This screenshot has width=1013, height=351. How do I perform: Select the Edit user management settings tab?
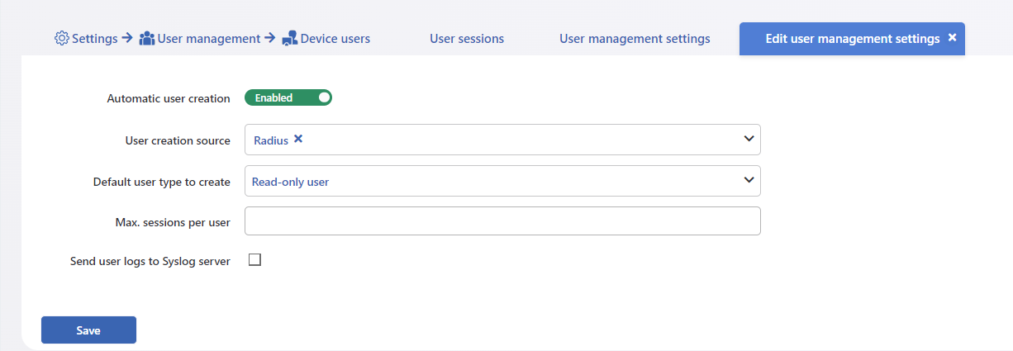tap(852, 39)
